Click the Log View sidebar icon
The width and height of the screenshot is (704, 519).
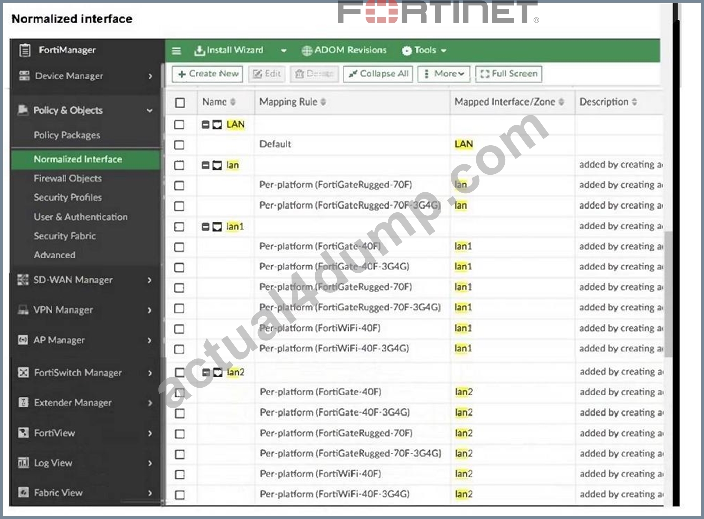(23, 463)
